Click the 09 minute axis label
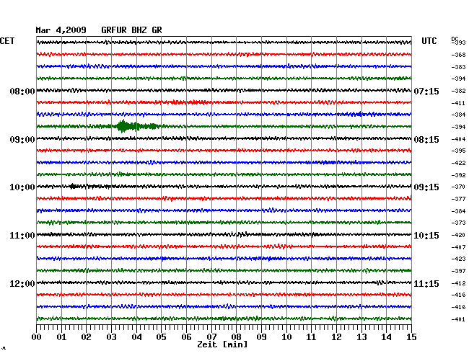Screen dimensions: 469x356 [261, 337]
